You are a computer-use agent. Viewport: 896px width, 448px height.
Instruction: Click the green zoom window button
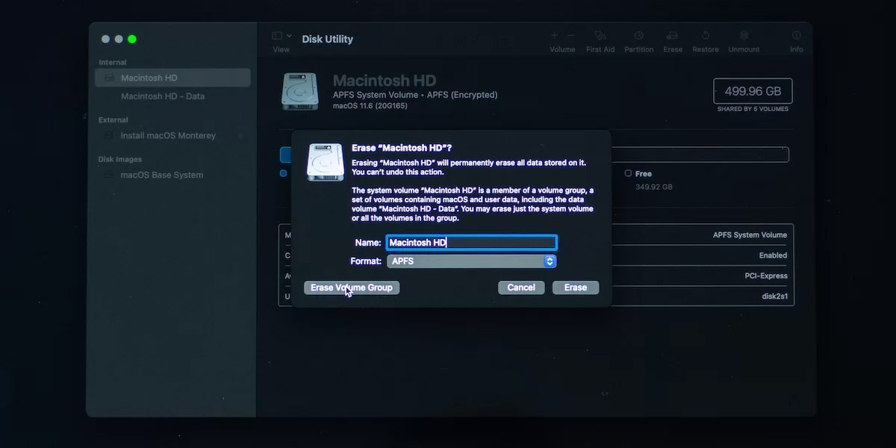click(132, 39)
